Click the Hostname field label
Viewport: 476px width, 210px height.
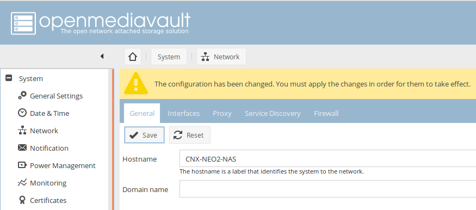pyautogui.click(x=139, y=159)
